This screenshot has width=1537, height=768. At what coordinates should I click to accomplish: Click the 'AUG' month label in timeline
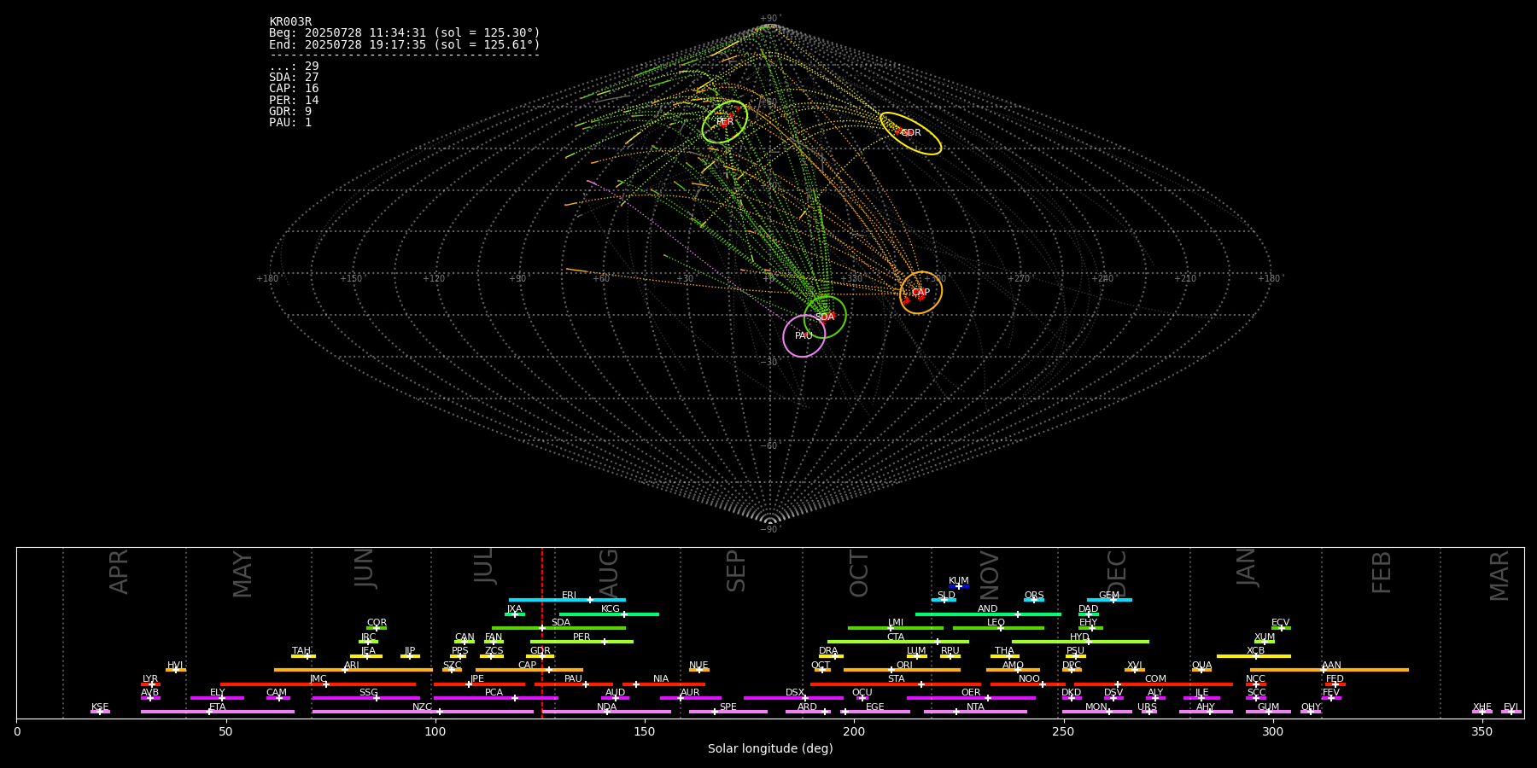tap(609, 571)
